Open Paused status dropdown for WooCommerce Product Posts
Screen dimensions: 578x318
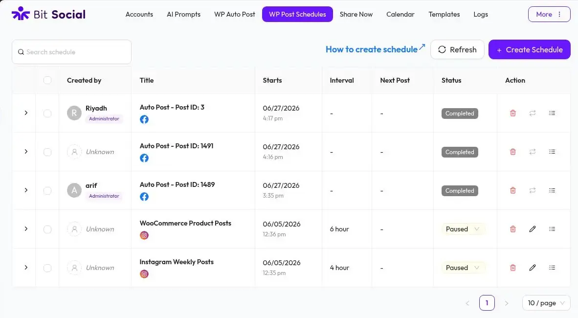coord(463,229)
